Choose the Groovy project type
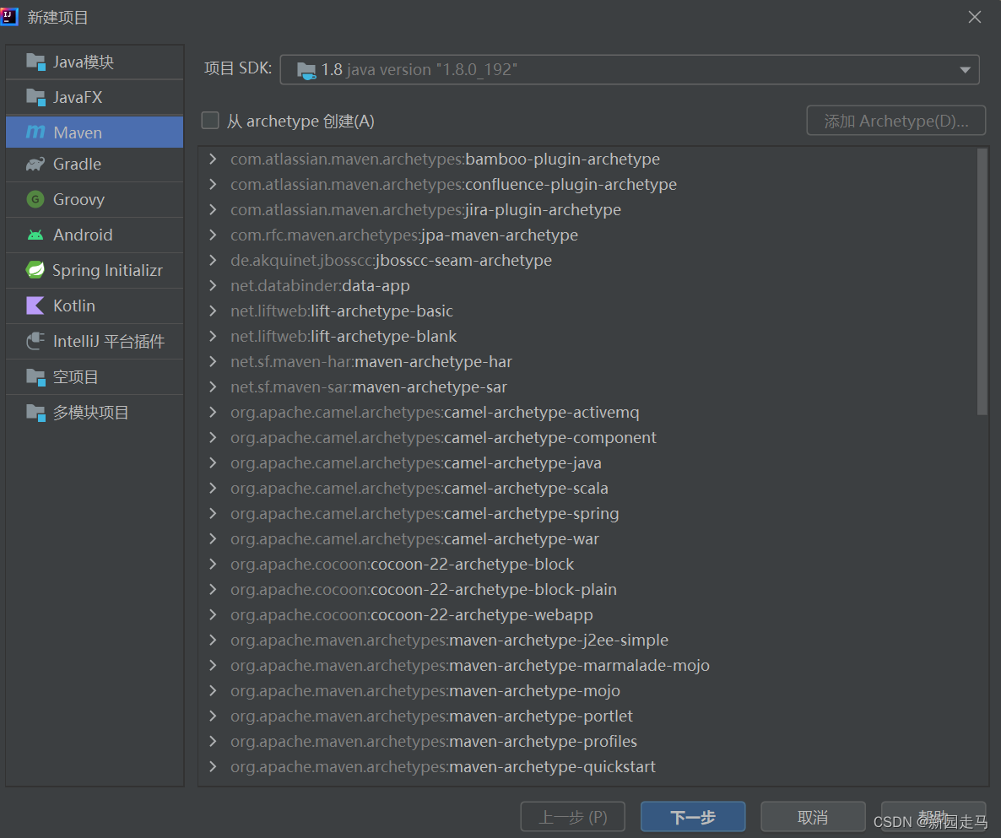 (x=95, y=199)
